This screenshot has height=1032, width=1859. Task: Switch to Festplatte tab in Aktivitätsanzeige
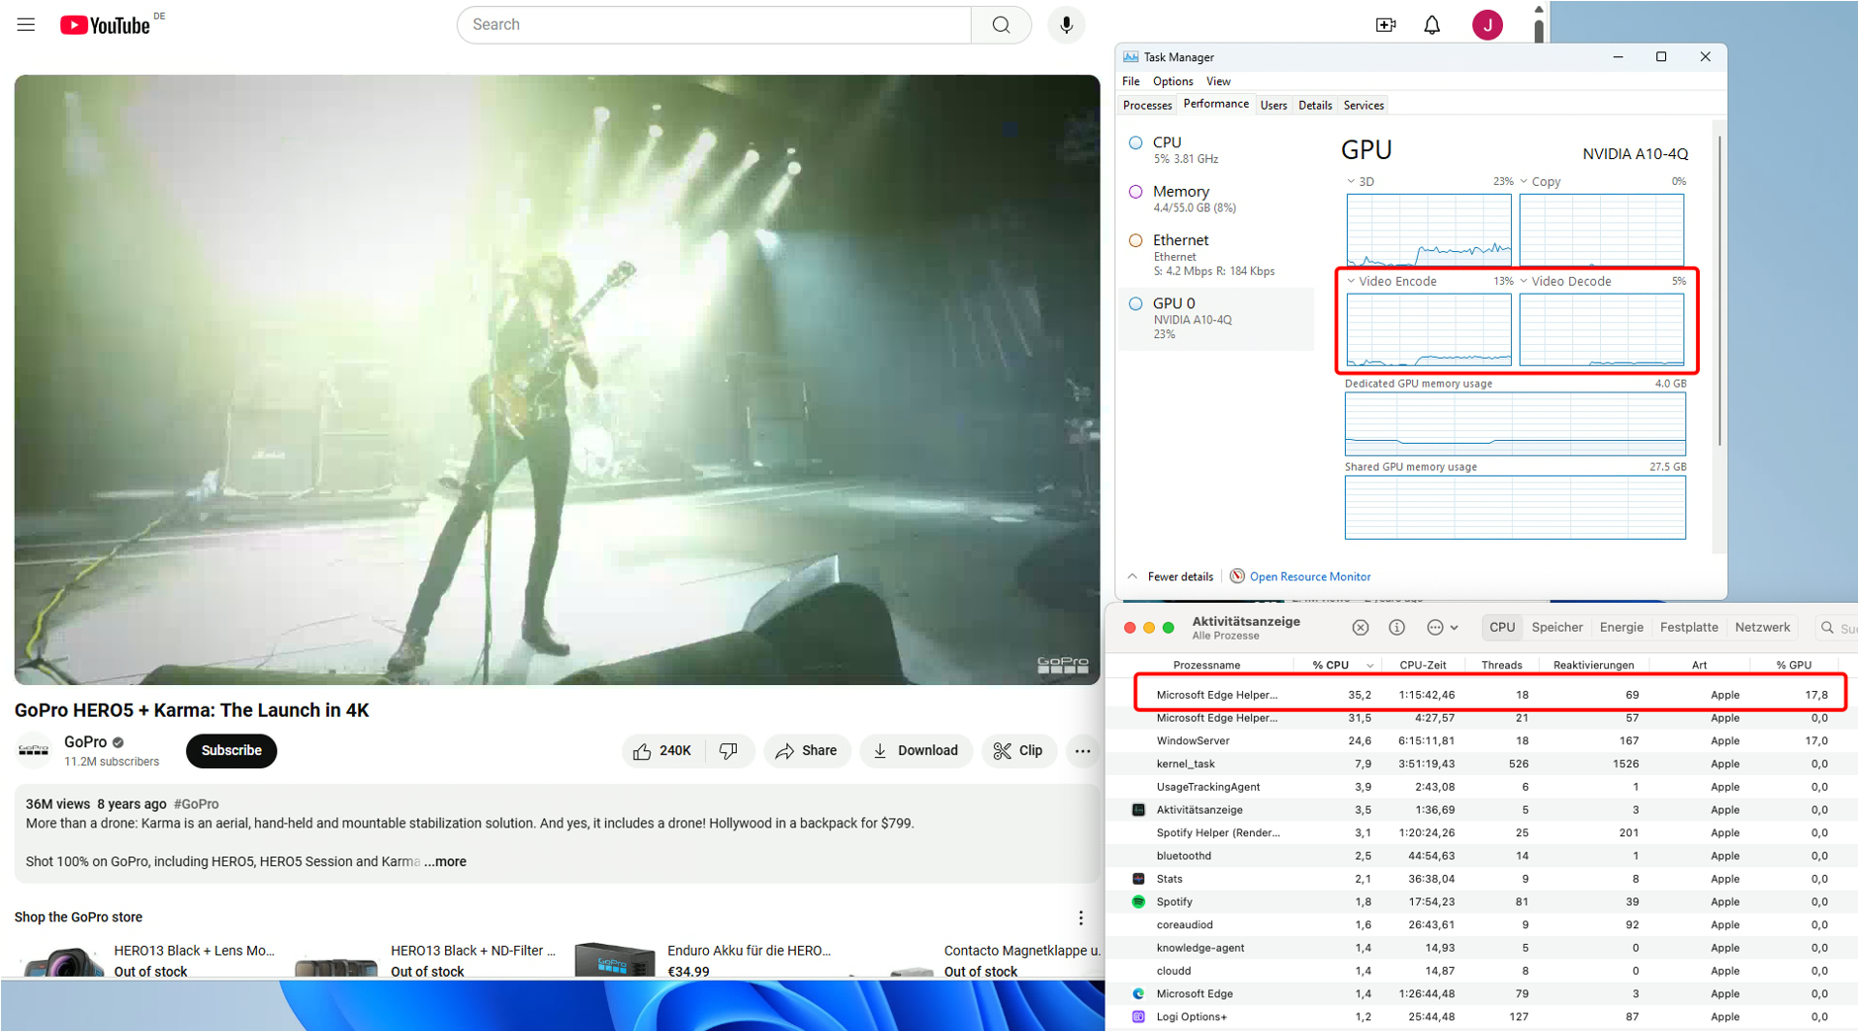(1689, 628)
